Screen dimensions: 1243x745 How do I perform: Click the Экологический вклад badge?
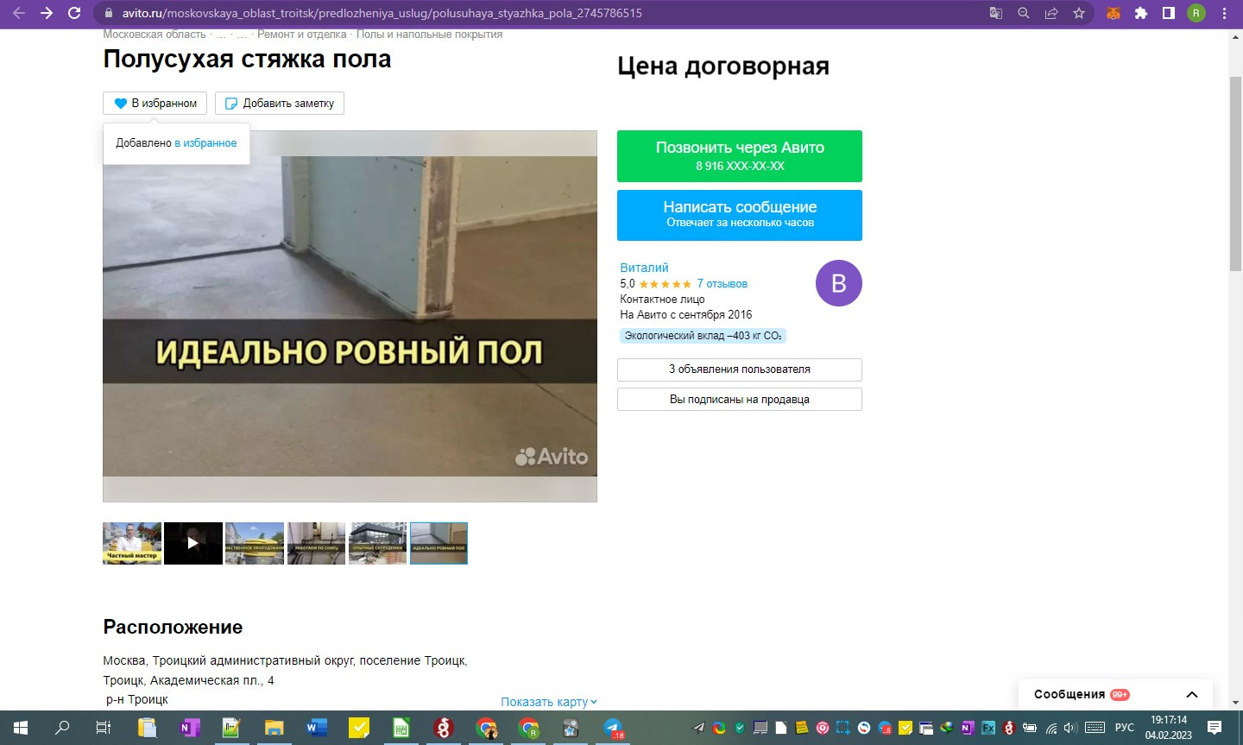[703, 336]
